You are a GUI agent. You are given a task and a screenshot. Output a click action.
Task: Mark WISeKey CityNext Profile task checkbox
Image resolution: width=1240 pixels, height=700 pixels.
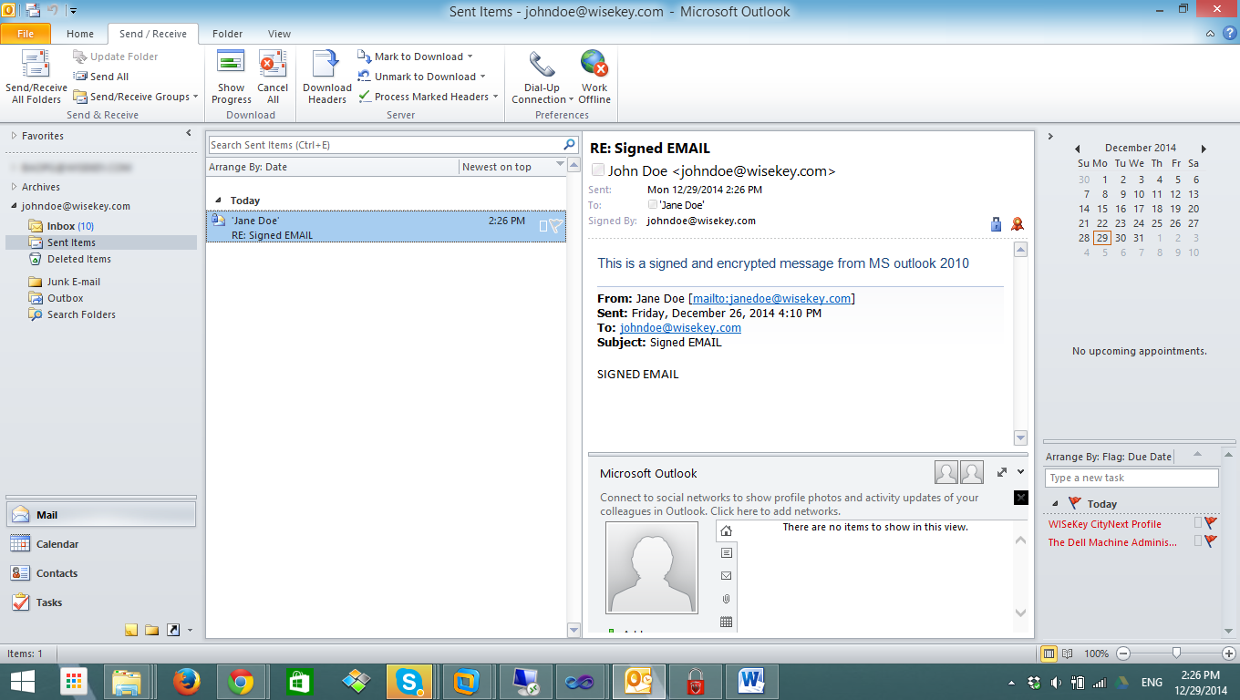[1199, 524]
